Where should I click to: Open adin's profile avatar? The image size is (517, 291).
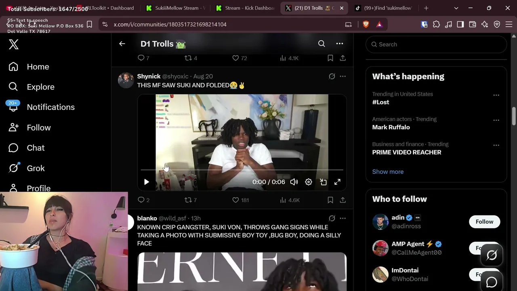(x=380, y=222)
